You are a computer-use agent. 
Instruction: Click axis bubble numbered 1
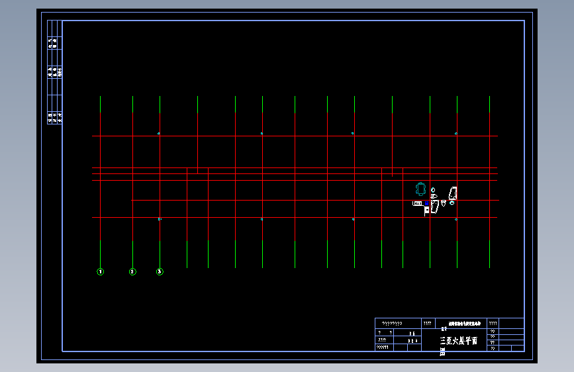click(101, 271)
